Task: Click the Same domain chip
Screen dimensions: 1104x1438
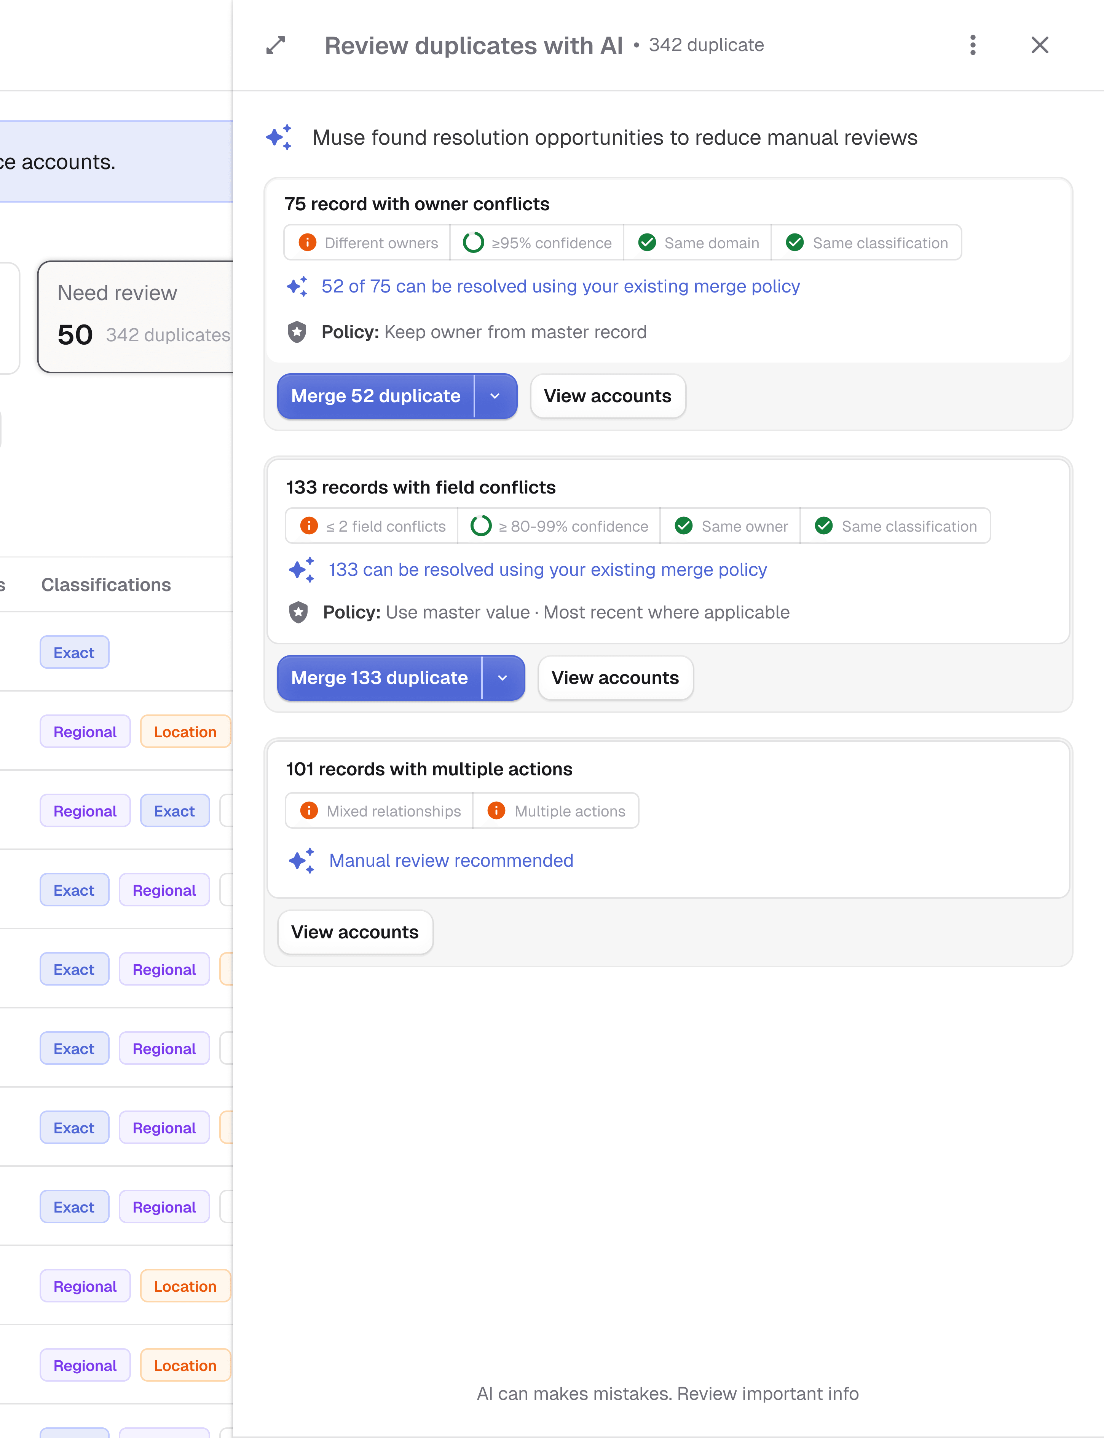Action: (698, 243)
